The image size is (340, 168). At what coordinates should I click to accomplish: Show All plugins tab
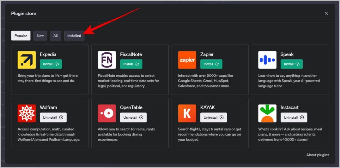(x=56, y=36)
